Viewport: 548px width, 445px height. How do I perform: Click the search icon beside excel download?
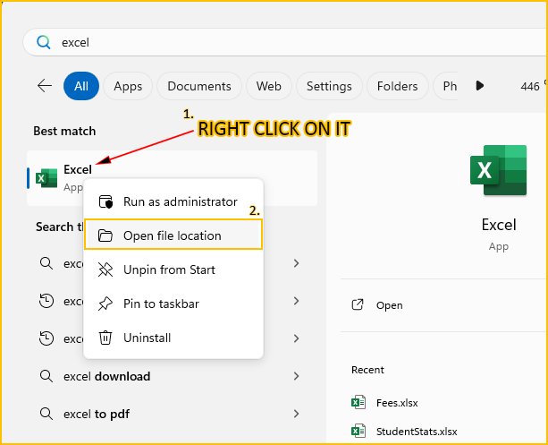(46, 376)
